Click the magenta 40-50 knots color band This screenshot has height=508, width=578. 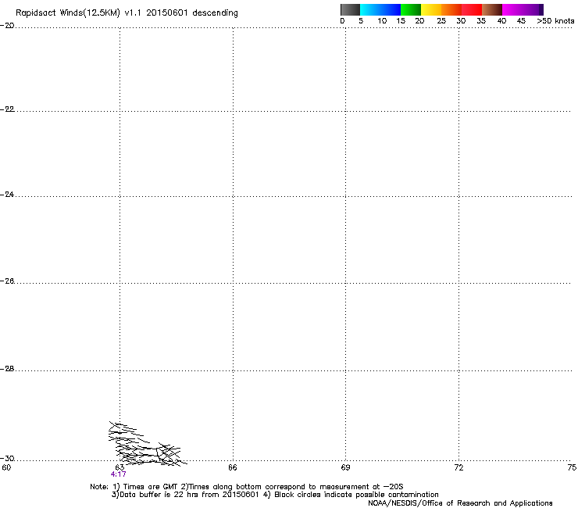click(x=523, y=9)
